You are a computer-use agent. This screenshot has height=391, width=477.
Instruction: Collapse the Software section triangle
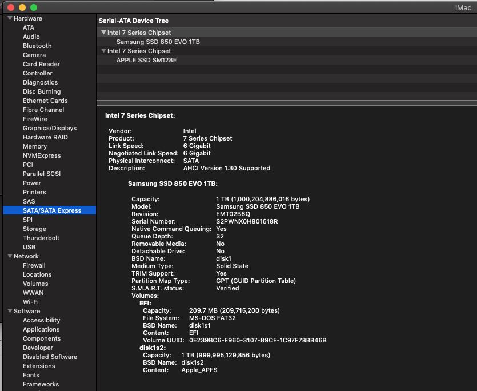(x=10, y=311)
